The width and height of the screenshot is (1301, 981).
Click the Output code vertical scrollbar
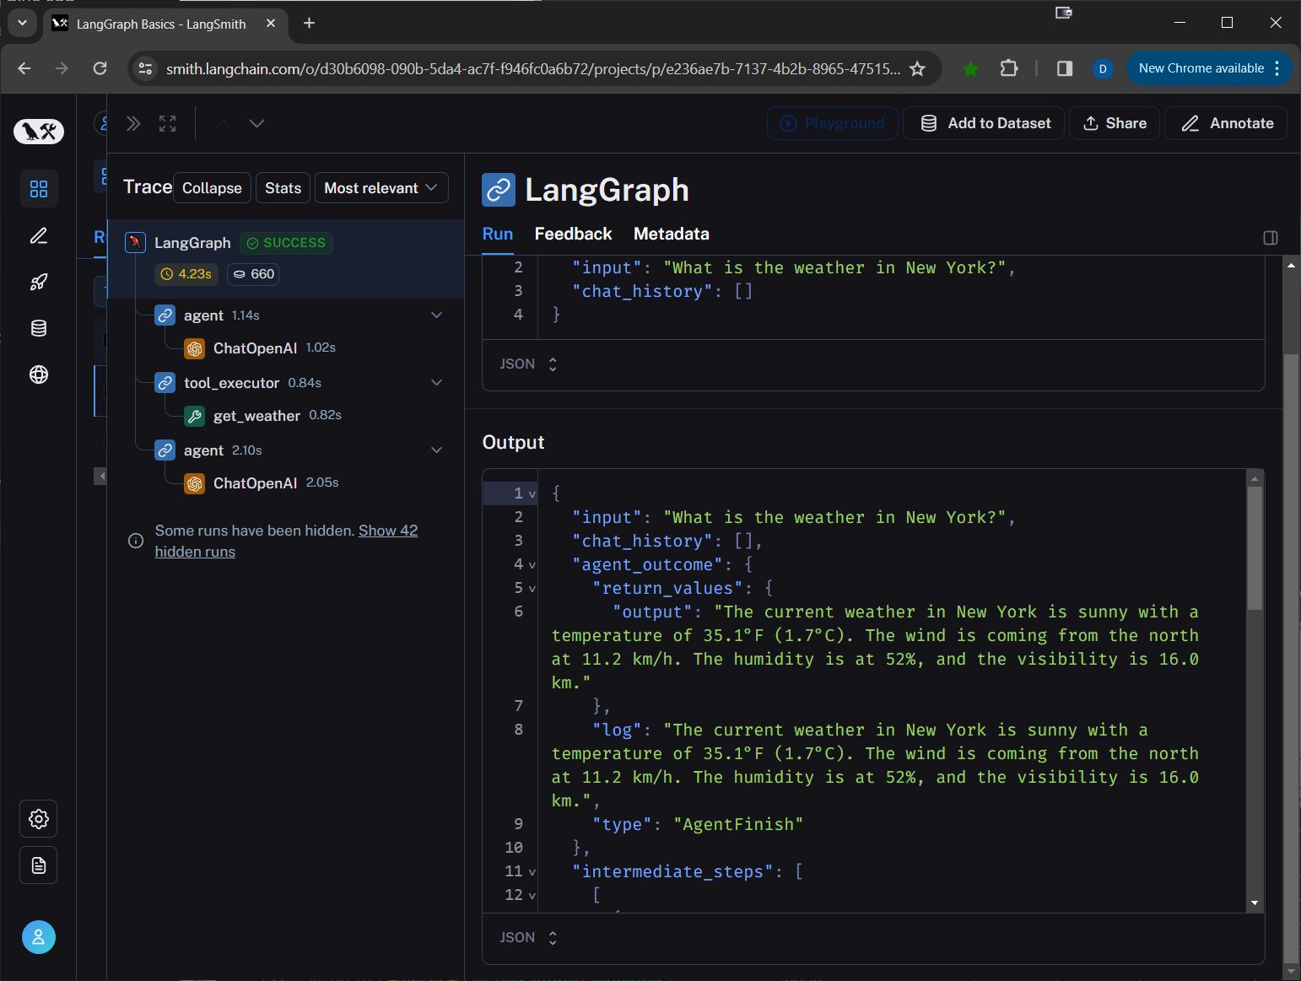tap(1255, 548)
